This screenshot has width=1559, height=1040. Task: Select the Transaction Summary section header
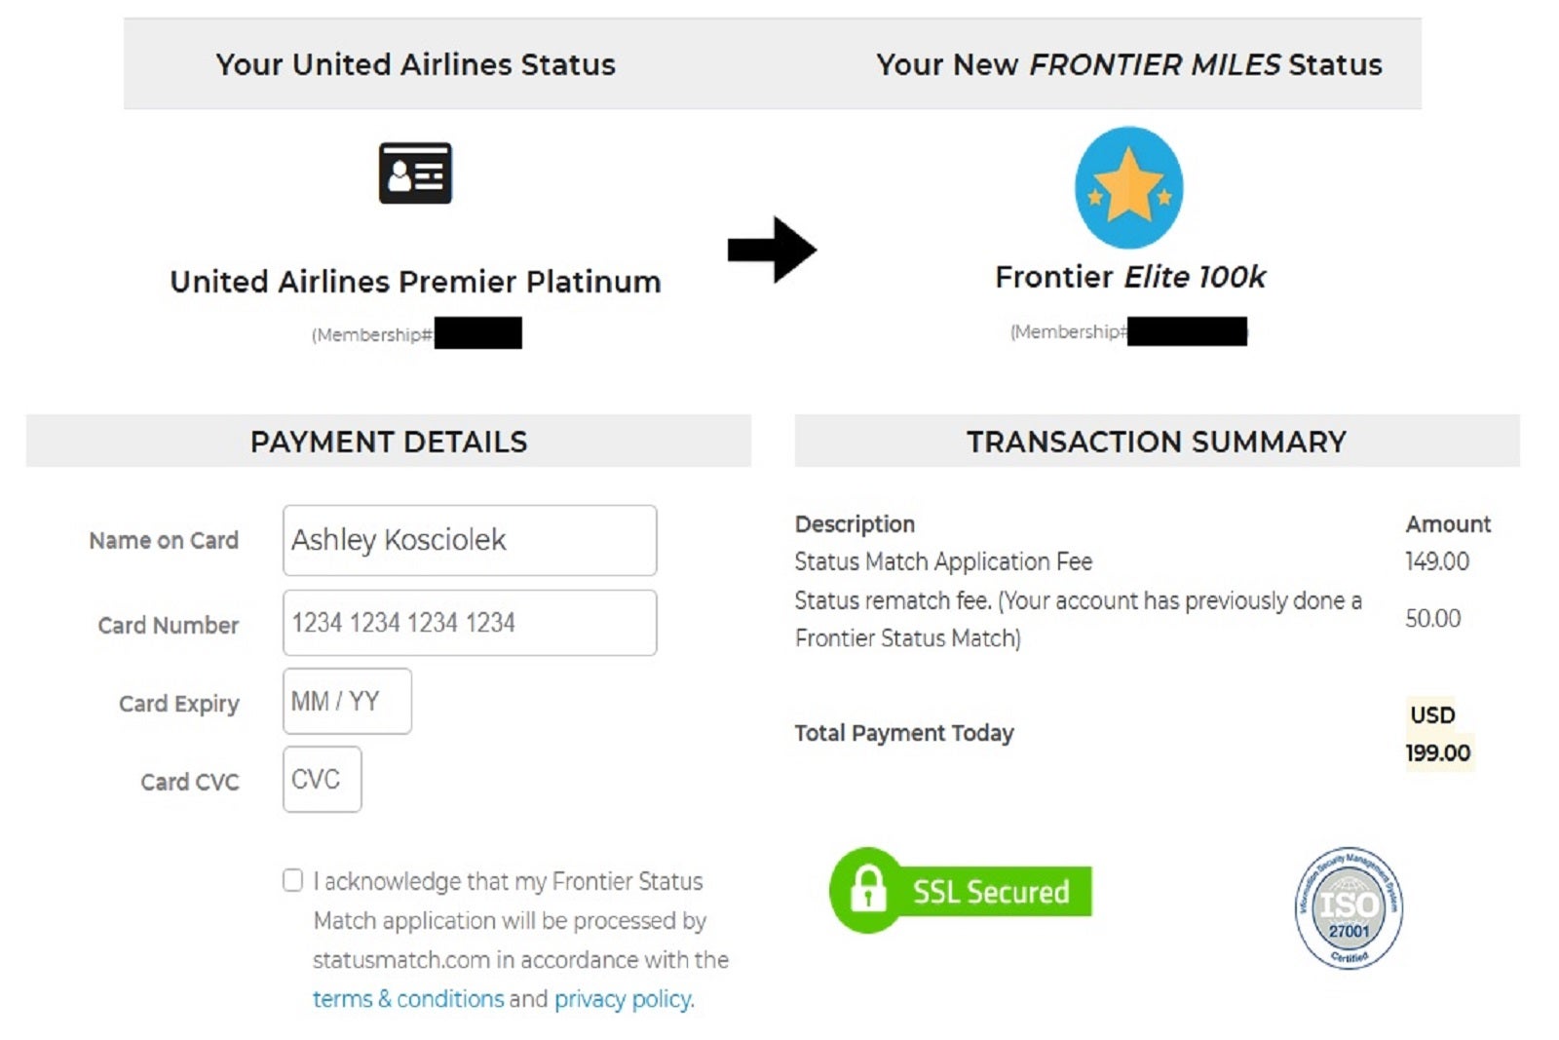1156,442
